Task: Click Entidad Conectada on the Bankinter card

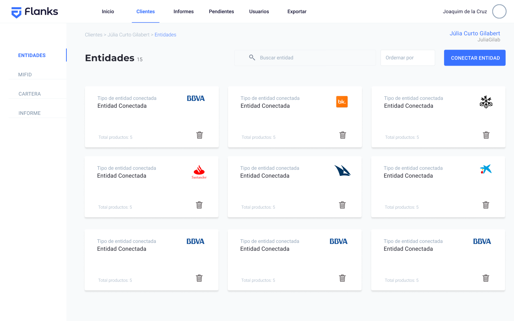Action: click(265, 106)
